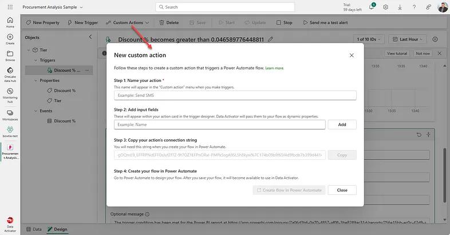Click the reset icon in the card header
Screen dimensions: 450x235
[x=419, y=135]
